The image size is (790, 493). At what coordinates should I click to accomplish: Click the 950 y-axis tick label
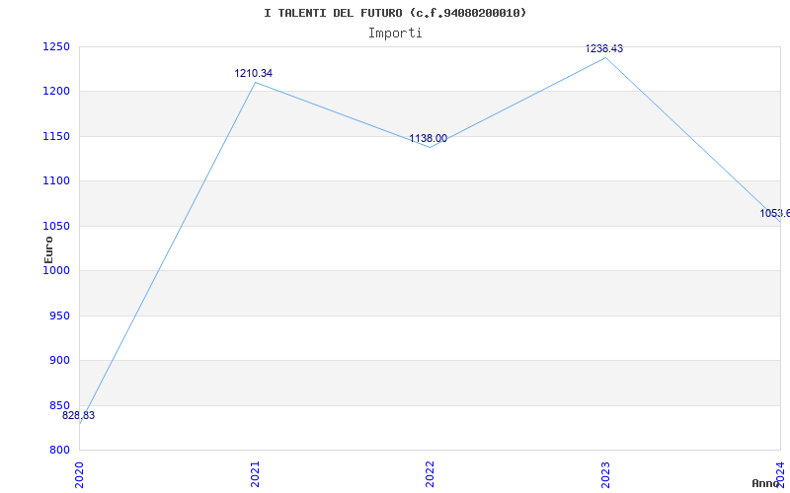click(59, 316)
